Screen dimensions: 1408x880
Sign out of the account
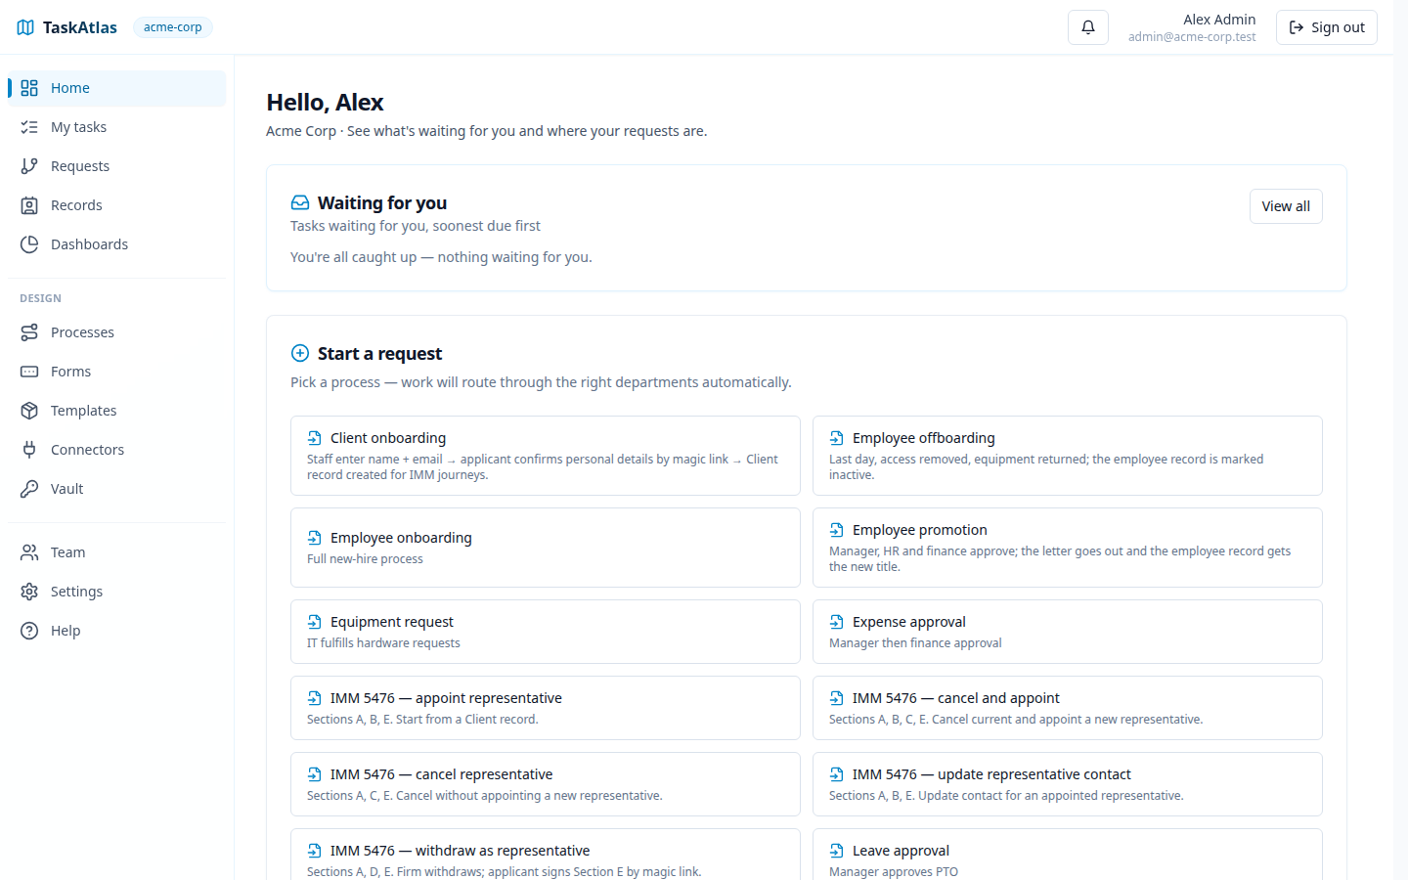[1327, 27]
